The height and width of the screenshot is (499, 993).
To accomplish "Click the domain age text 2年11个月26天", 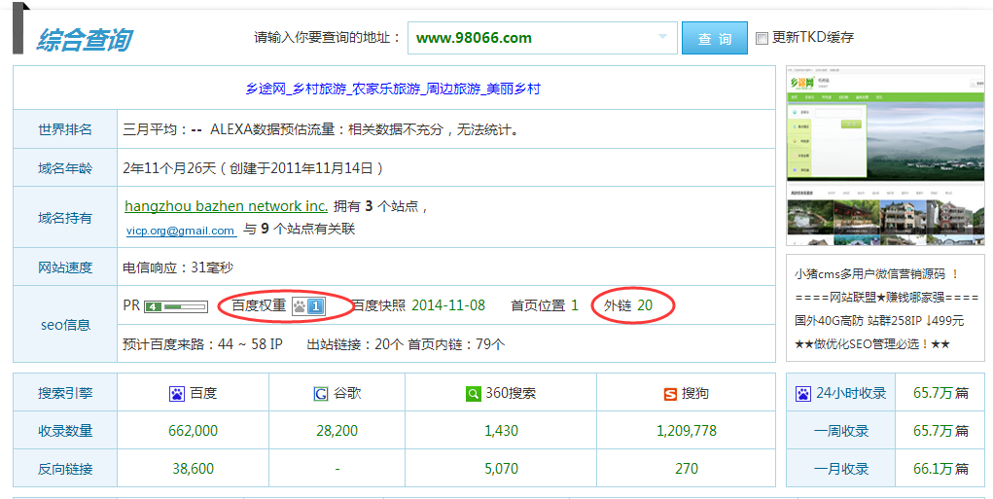I will (170, 168).
